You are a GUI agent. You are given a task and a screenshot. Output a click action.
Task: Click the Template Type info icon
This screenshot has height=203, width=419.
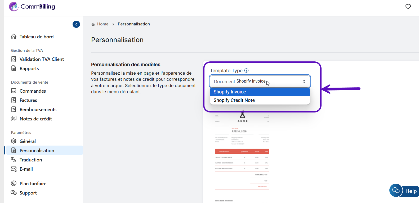click(x=246, y=70)
